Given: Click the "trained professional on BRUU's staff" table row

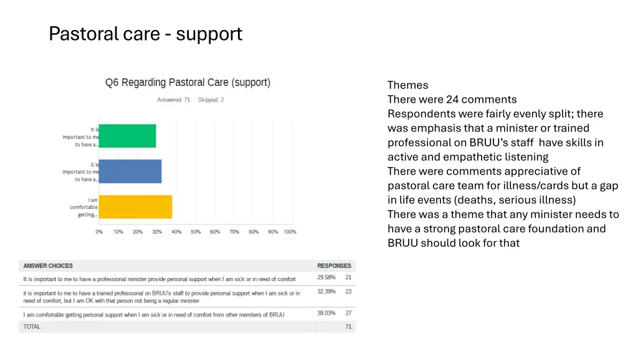Looking at the screenshot, I should (x=161, y=297).
